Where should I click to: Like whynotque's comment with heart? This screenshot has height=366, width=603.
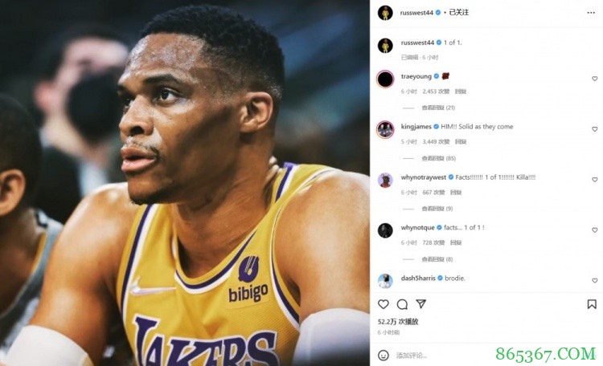[x=595, y=230]
